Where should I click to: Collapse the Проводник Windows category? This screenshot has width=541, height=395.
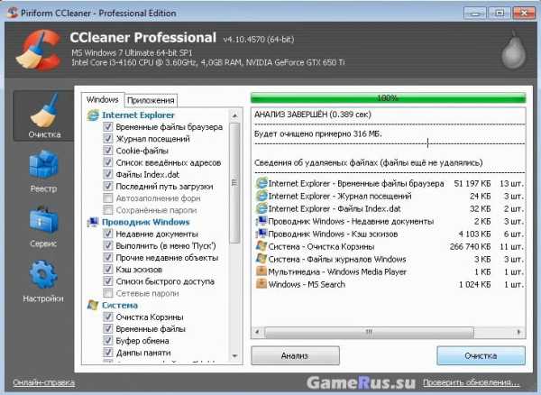click(x=145, y=222)
